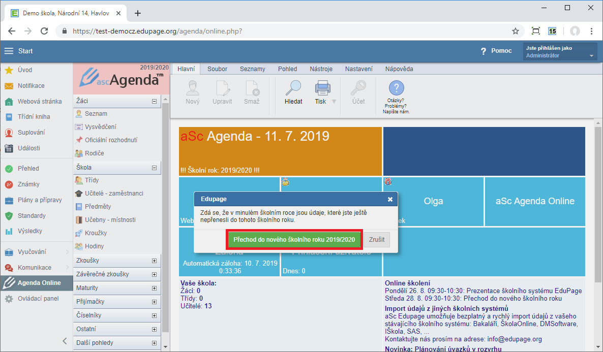Open the Nástroje menu tab
The image size is (603, 352).
(x=321, y=69)
